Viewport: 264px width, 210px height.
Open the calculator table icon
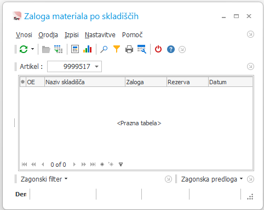pyautogui.click(x=75, y=49)
